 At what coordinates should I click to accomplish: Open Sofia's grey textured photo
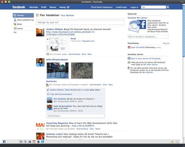(82, 71)
